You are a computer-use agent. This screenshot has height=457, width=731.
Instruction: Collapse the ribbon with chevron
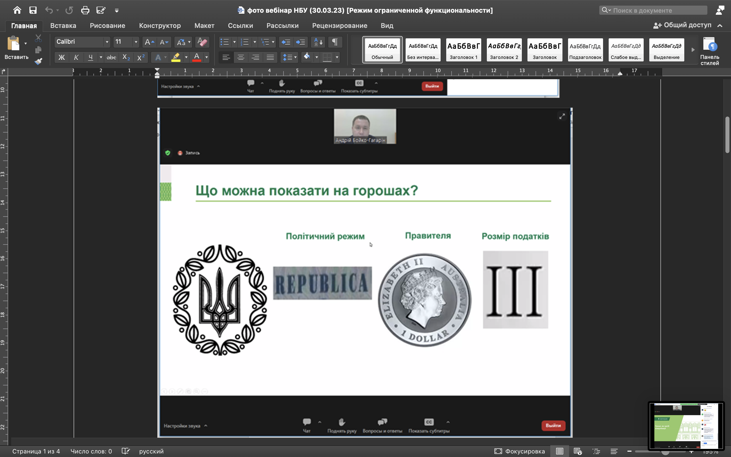[x=720, y=26]
